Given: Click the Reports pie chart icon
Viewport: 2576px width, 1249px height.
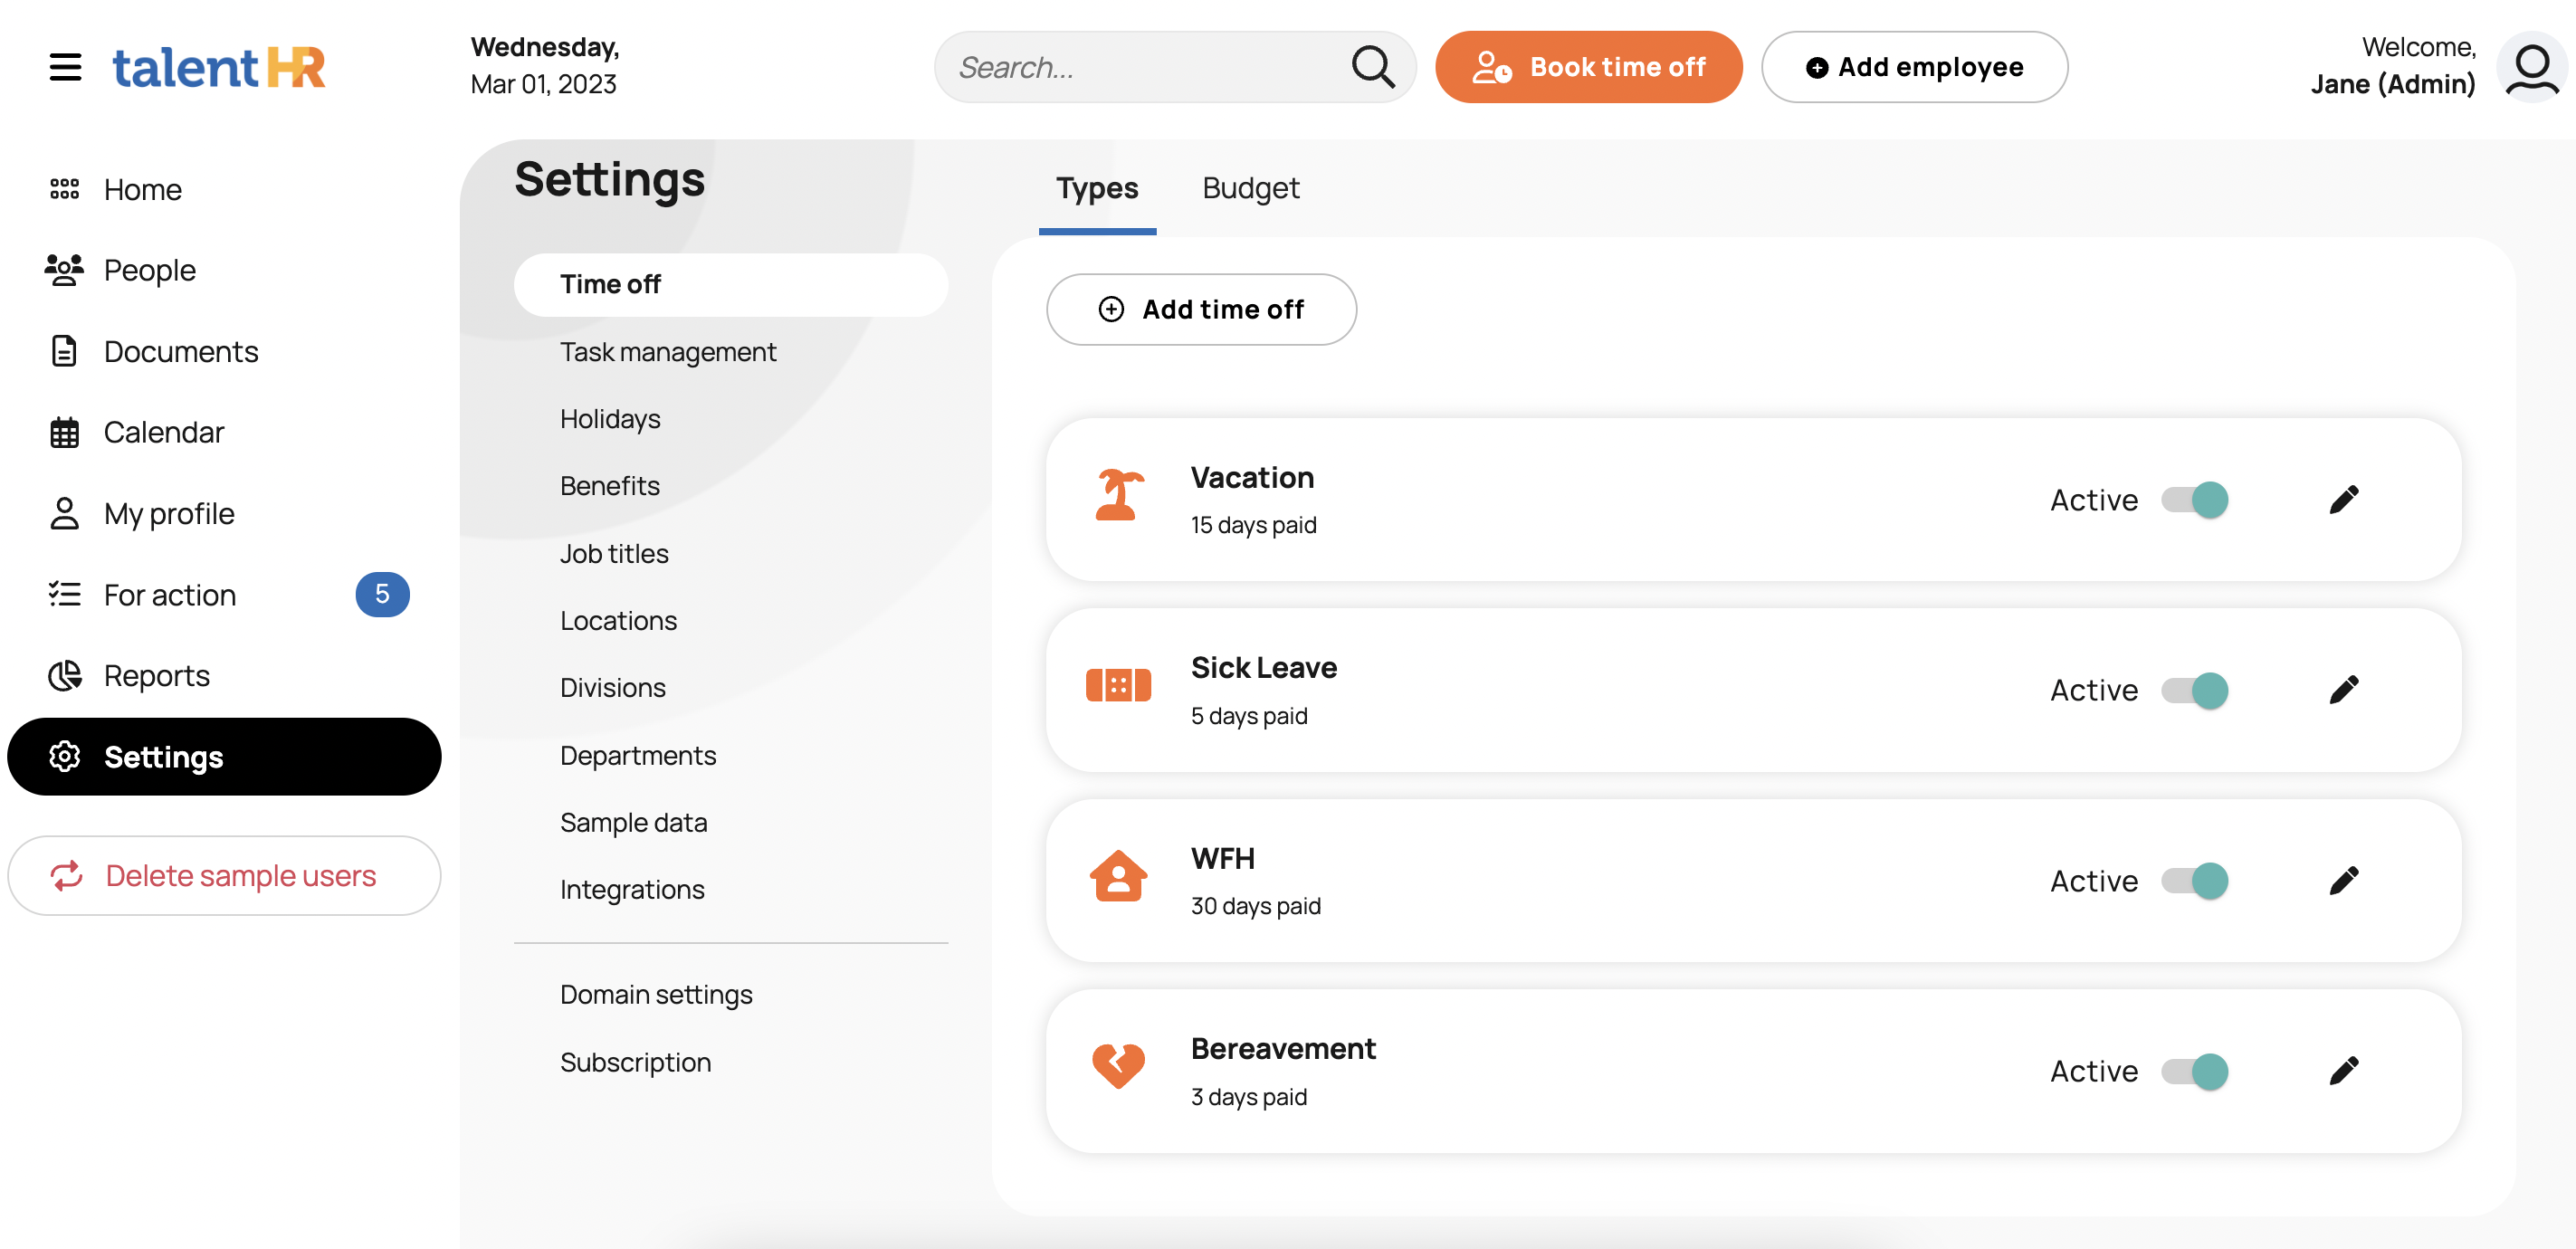Looking at the screenshot, I should [x=65, y=676].
